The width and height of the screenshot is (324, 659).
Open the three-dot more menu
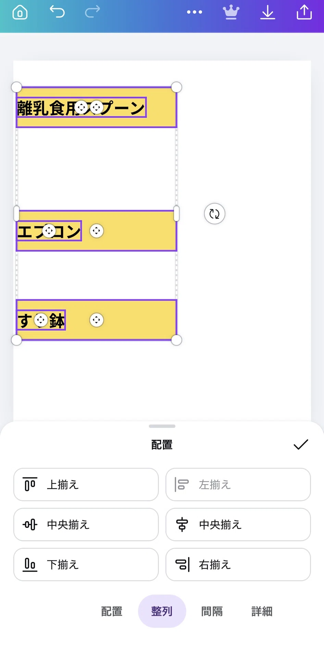(x=195, y=12)
